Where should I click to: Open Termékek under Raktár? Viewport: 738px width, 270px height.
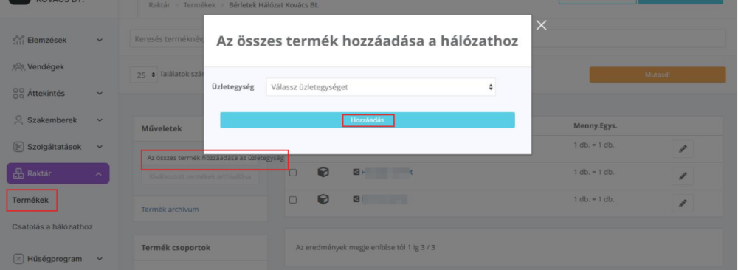[30, 201]
